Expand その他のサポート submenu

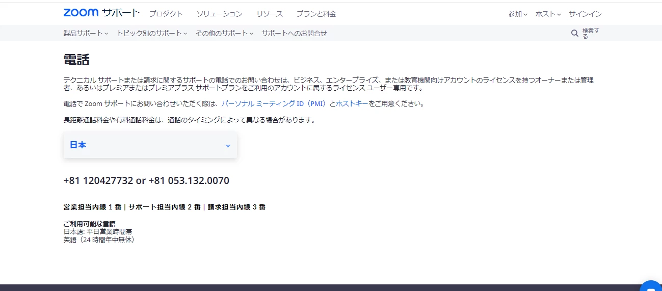coord(225,33)
